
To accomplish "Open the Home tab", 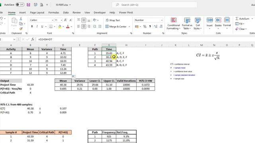I will (12, 12).
